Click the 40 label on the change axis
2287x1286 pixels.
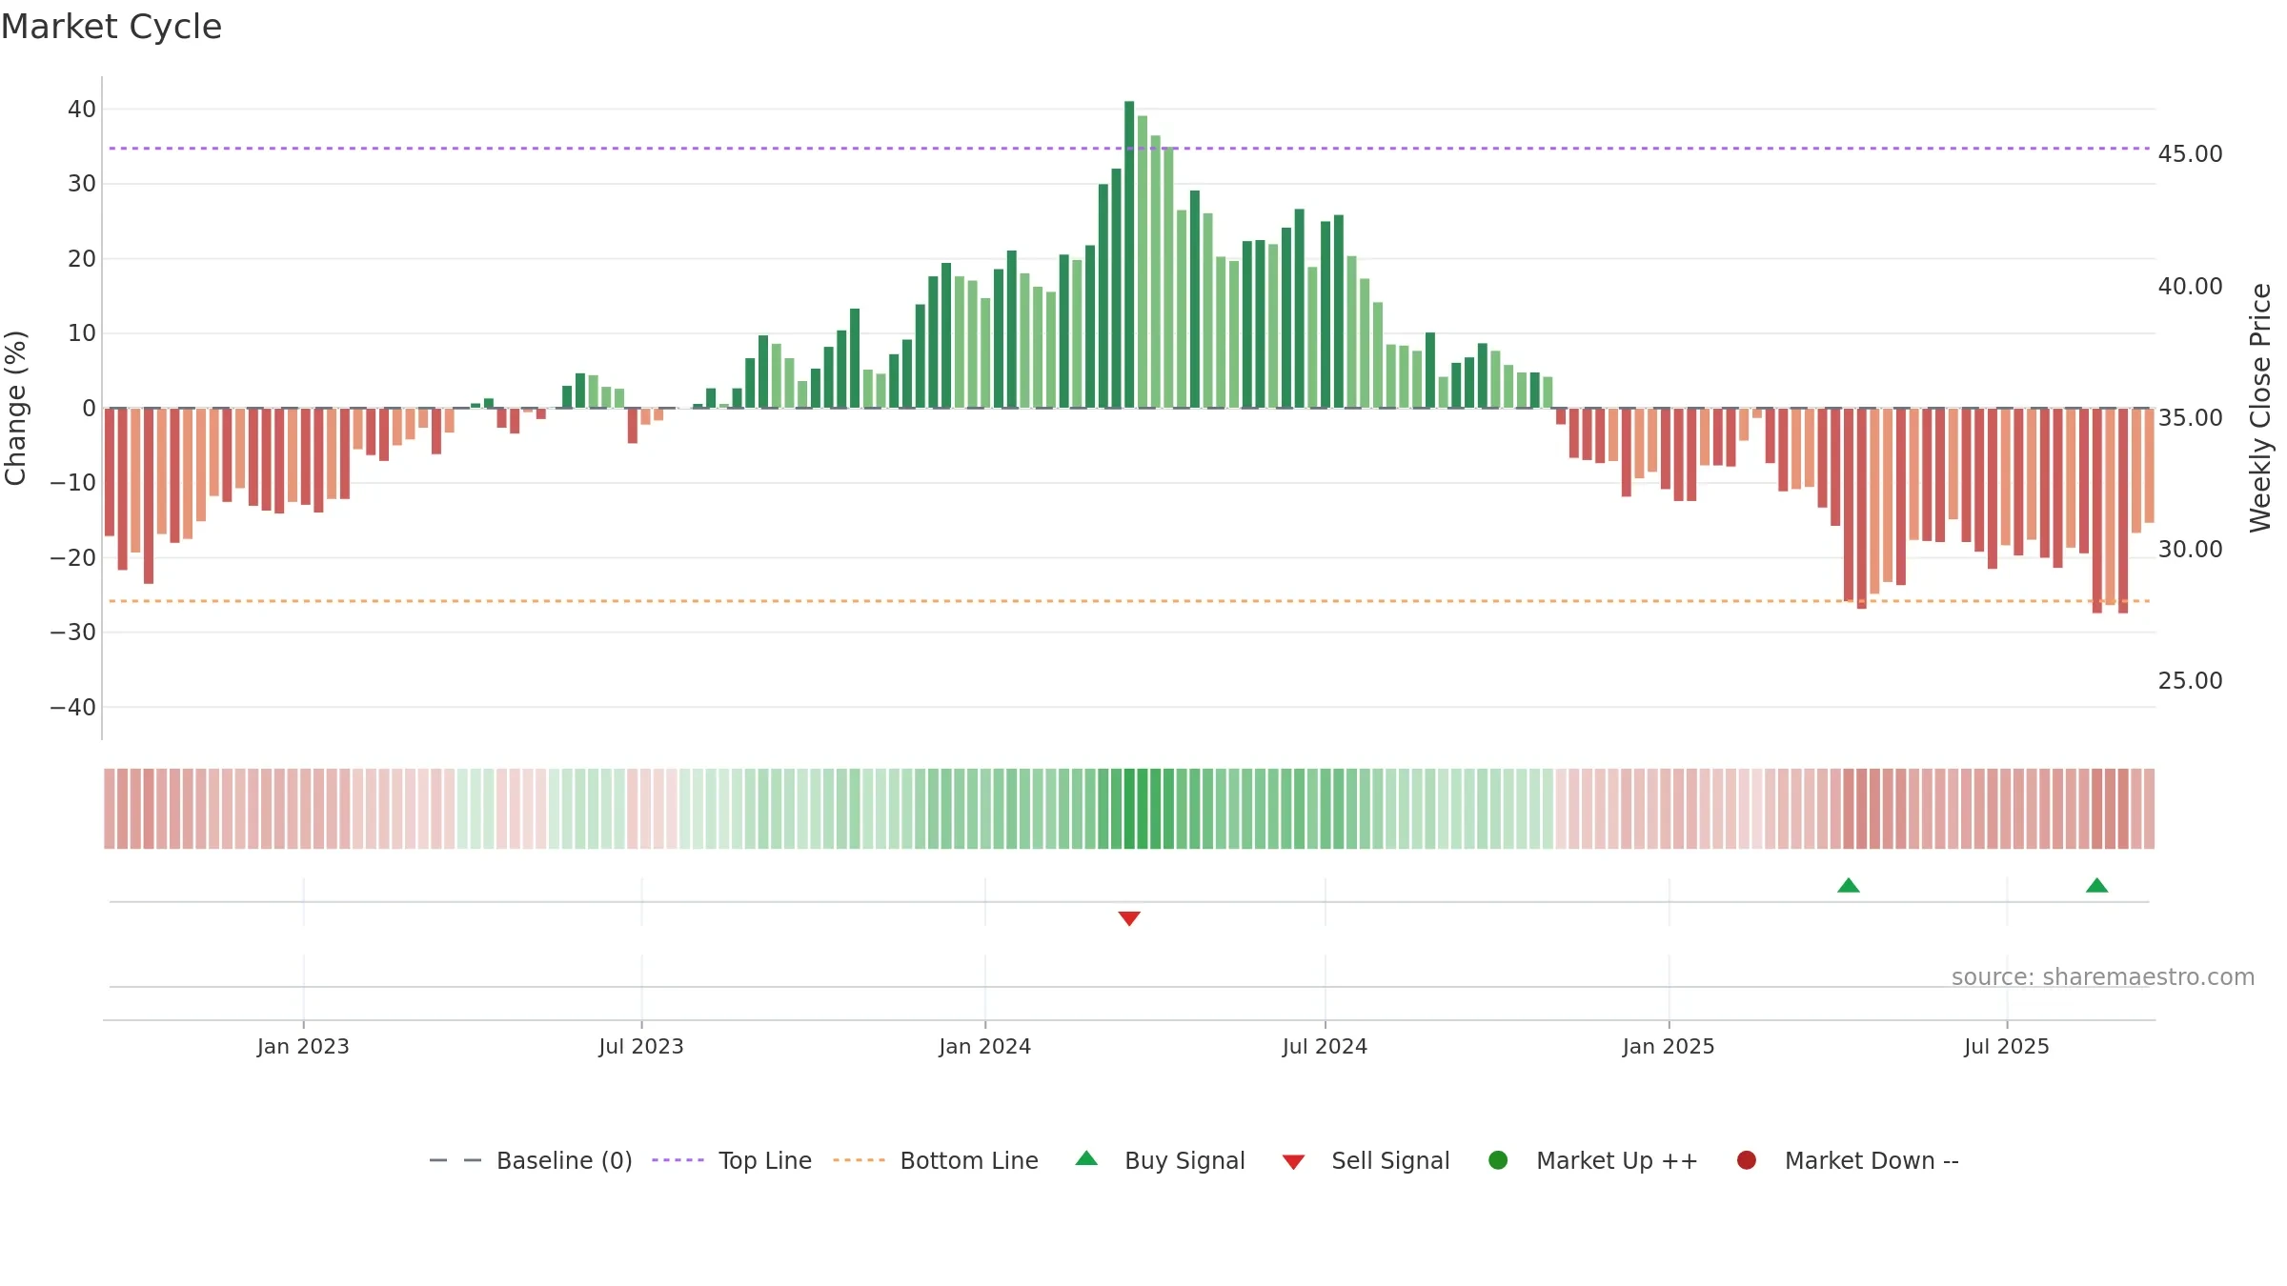click(x=82, y=110)
